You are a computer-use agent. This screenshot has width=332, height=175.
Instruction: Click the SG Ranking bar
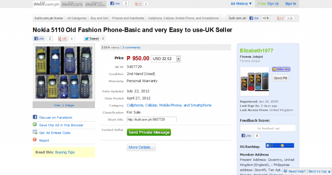(280, 146)
